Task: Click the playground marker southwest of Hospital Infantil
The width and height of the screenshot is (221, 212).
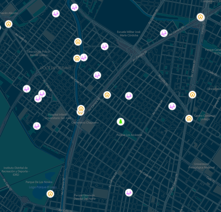Action: pyautogui.click(x=37, y=126)
